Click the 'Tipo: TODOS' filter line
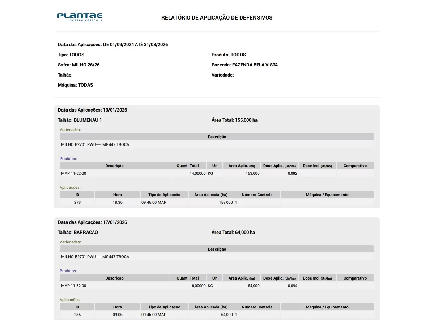 click(71, 55)
